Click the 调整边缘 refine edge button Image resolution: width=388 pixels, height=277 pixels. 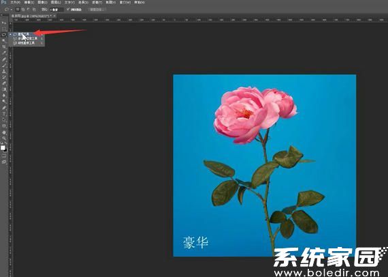click(x=97, y=10)
